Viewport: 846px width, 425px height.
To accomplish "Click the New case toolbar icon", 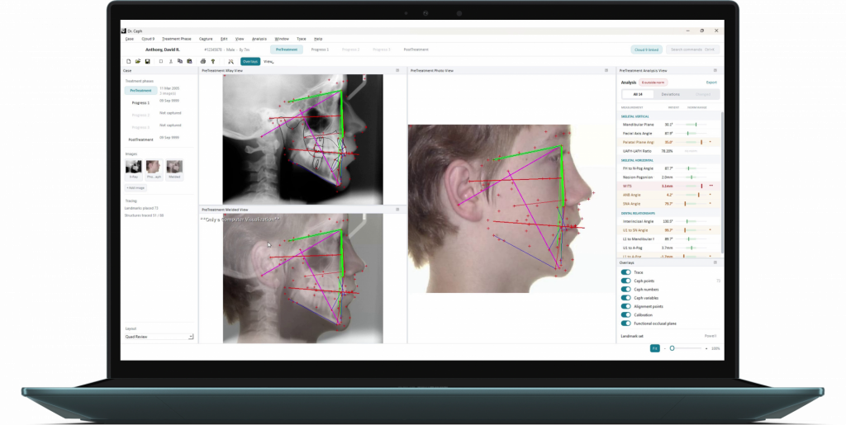I will pyautogui.click(x=128, y=61).
